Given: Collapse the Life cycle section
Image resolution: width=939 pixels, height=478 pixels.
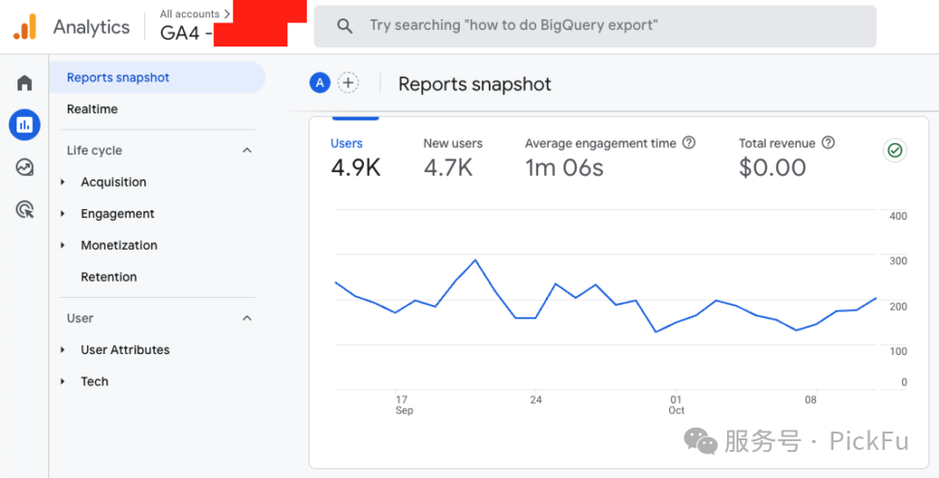Looking at the screenshot, I should [x=247, y=151].
